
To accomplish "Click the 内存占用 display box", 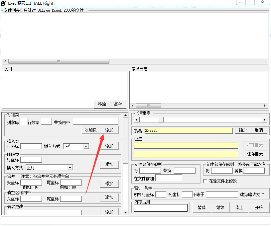I will tap(161, 208).
